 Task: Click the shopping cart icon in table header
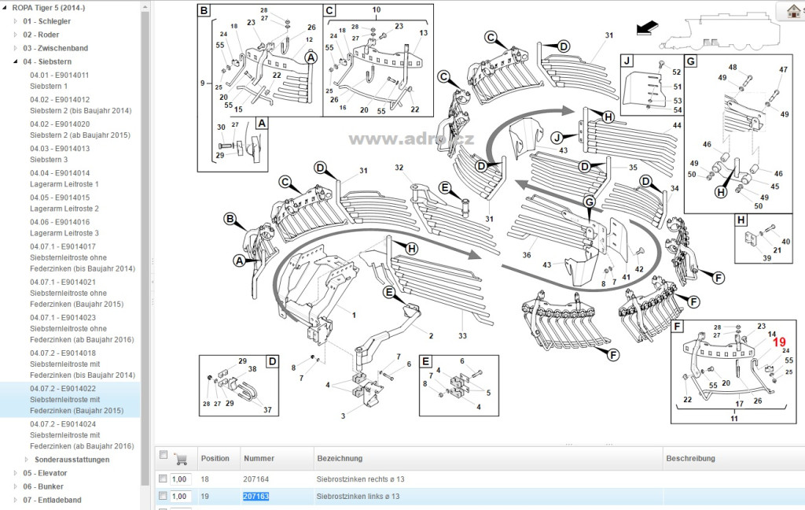(180, 459)
